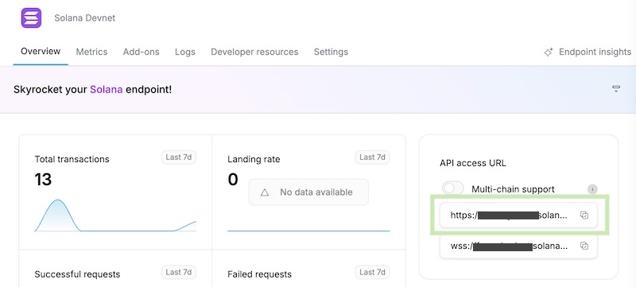The image size is (636, 287).
Task: Switch to the Overview tab
Action: click(41, 52)
